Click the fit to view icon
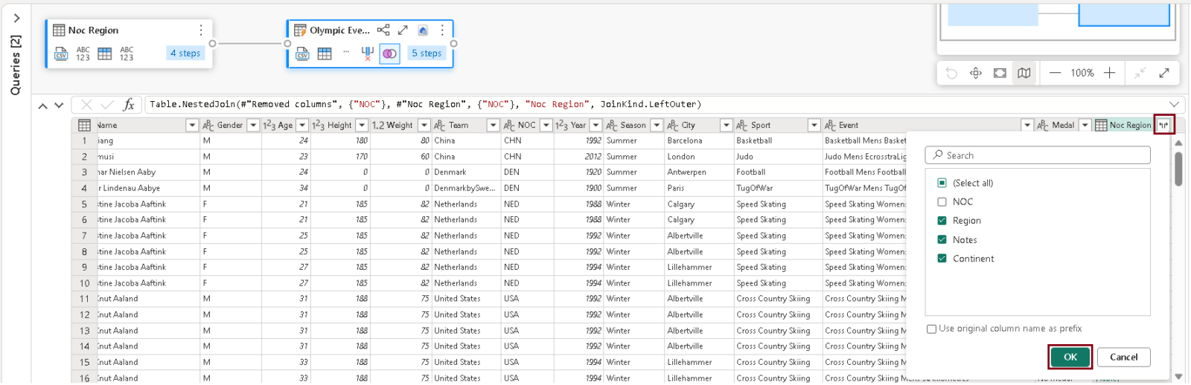Image resolution: width=1191 pixels, height=385 pixels. pyautogui.click(x=1000, y=73)
